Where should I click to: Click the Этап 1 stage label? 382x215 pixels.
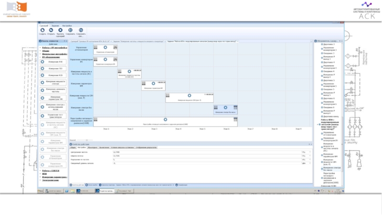pyautogui.click(x=106, y=129)
